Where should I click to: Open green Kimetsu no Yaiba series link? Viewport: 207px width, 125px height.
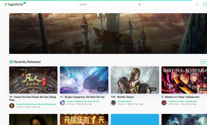(183, 101)
